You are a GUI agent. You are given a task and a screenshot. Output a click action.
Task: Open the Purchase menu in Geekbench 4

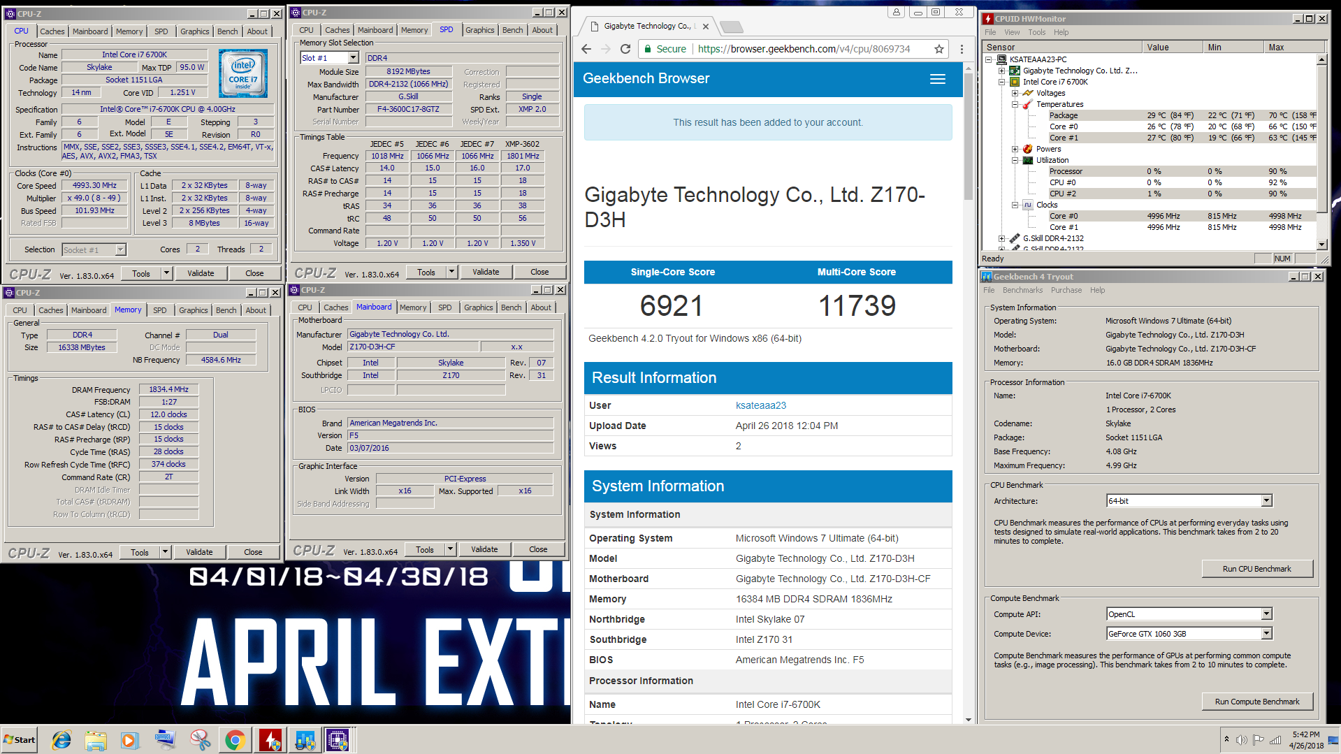[x=1066, y=290]
